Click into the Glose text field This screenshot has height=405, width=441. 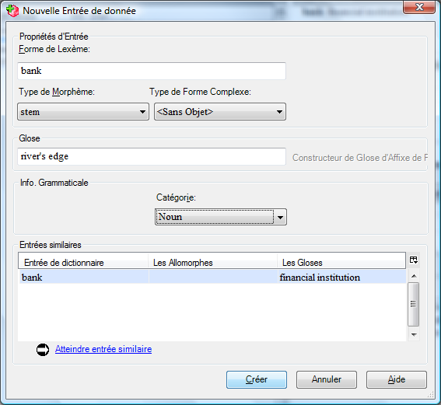pos(152,156)
